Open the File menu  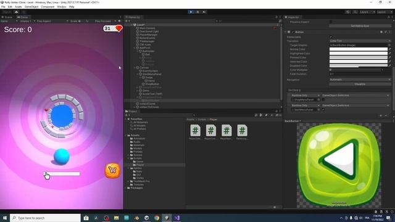(x=3, y=7)
